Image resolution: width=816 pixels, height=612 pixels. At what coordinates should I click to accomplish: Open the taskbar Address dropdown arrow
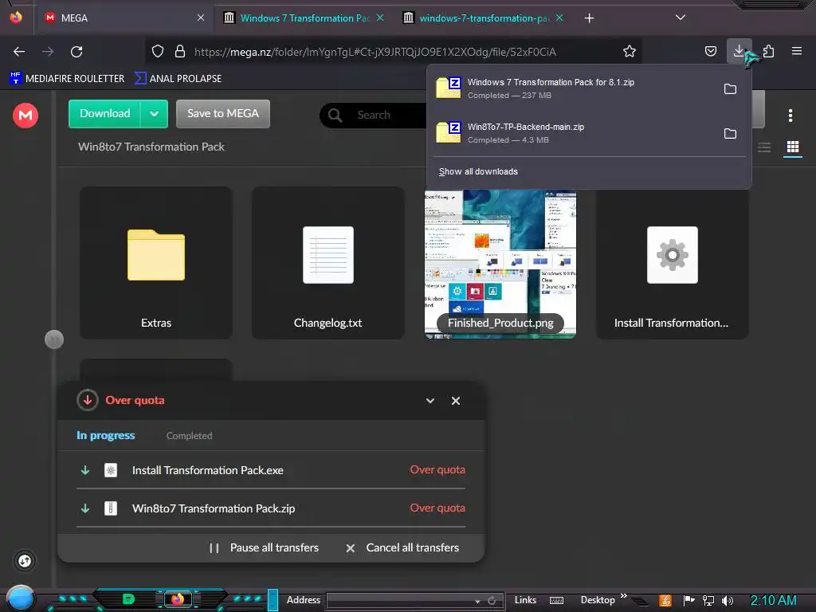click(477, 601)
